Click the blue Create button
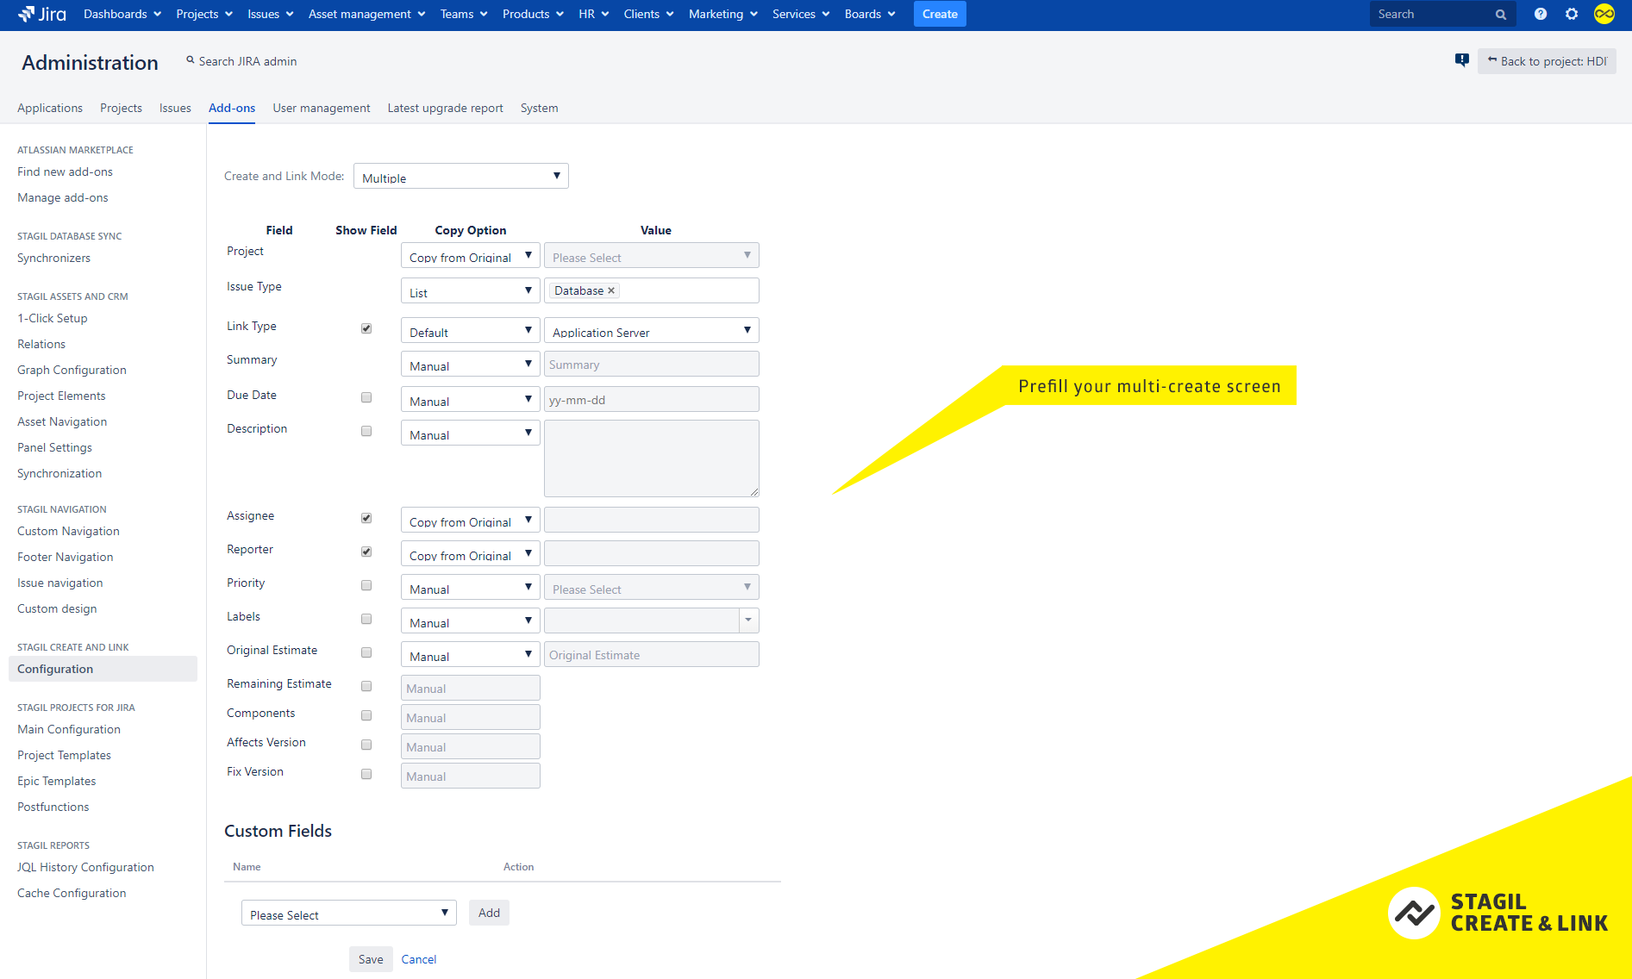The width and height of the screenshot is (1632, 979). point(940,14)
